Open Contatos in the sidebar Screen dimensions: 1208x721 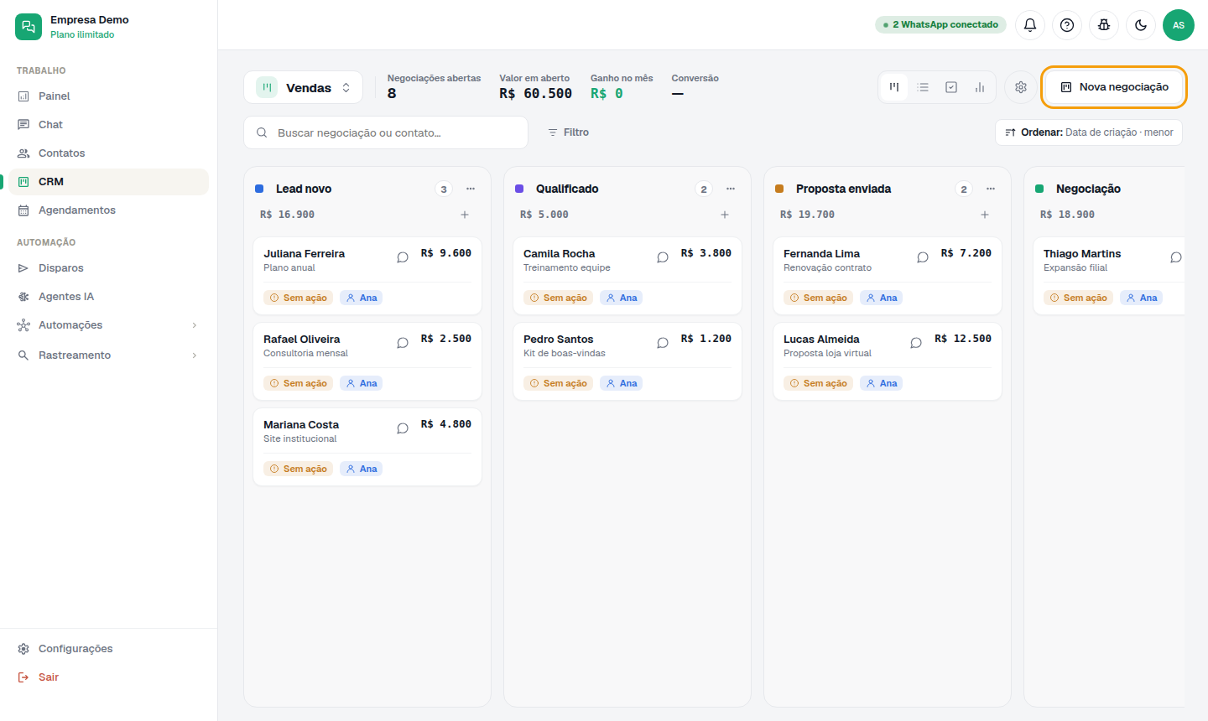tap(109, 153)
